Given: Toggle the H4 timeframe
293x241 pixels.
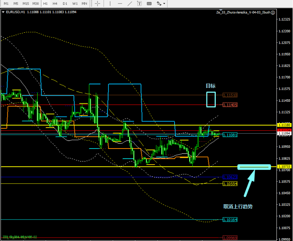Looking at the screenshot, I should (55, 4).
